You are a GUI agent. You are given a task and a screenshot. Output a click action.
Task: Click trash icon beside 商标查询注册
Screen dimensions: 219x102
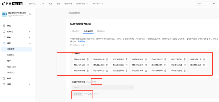tap(146, 59)
